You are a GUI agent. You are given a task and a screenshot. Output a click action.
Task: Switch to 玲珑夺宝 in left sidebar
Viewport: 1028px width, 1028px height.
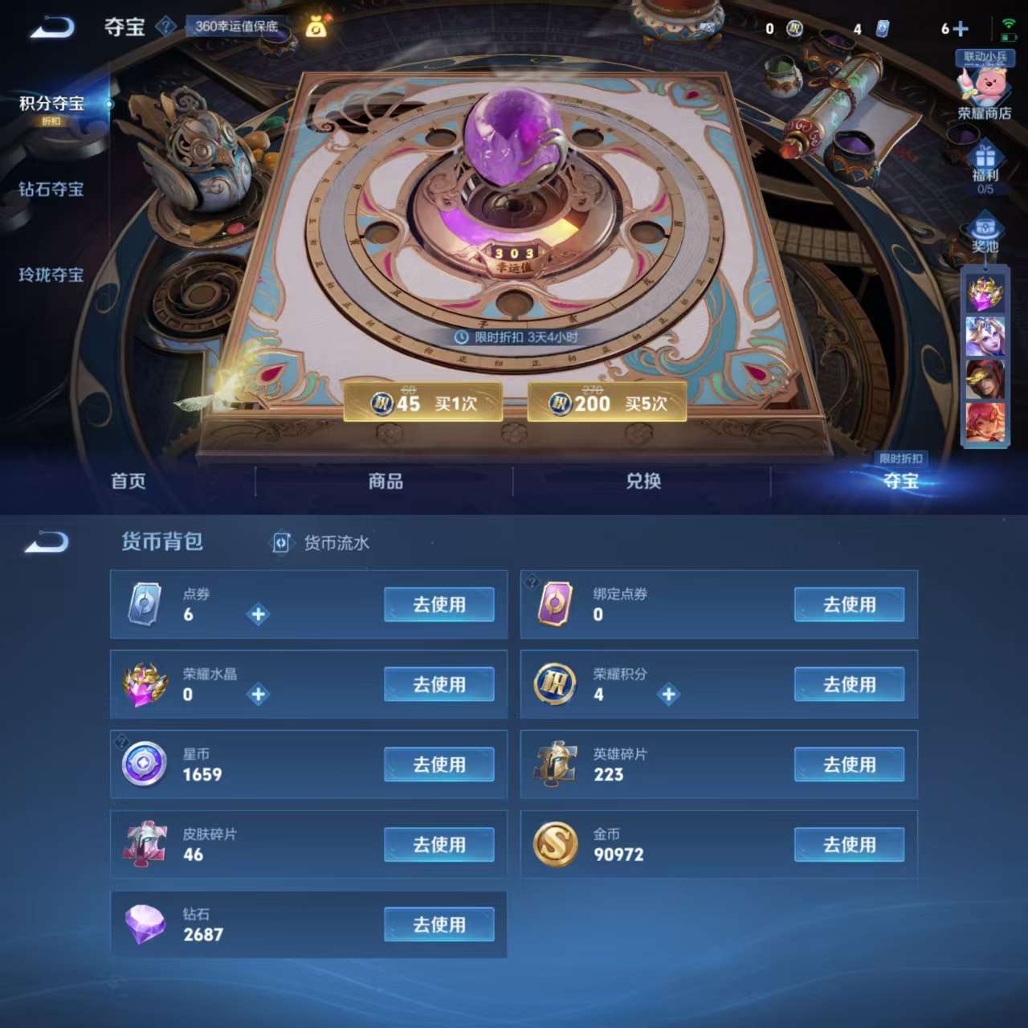[51, 275]
